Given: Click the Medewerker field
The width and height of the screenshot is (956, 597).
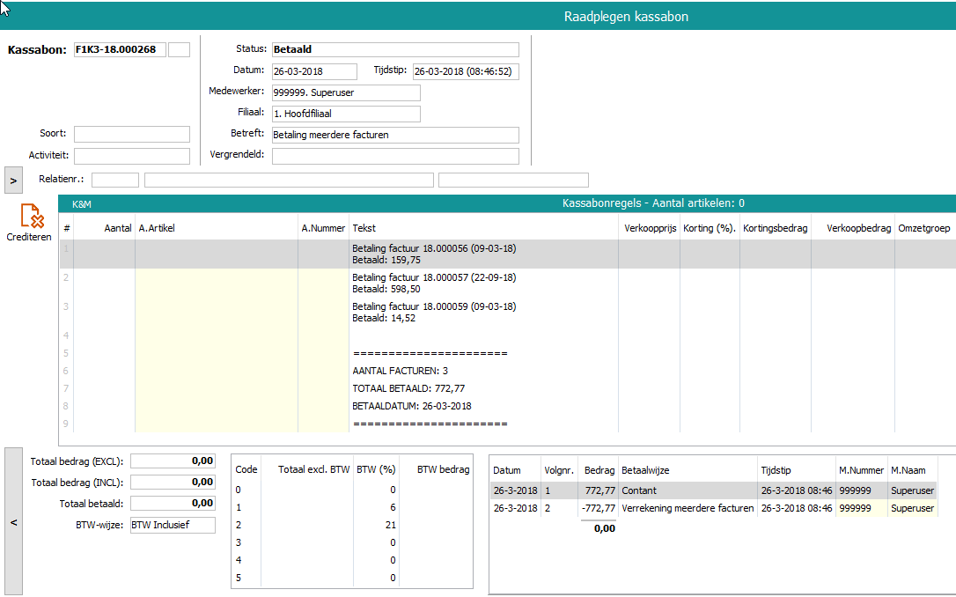Looking at the screenshot, I should tap(345, 92).
